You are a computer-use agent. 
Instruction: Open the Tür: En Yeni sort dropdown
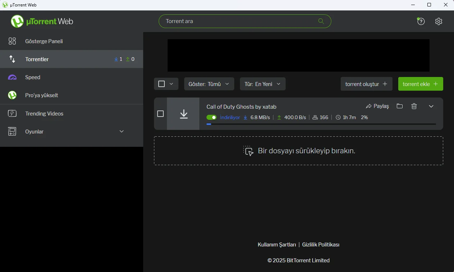point(263,84)
